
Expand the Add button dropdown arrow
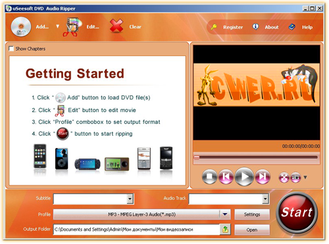click(x=57, y=26)
